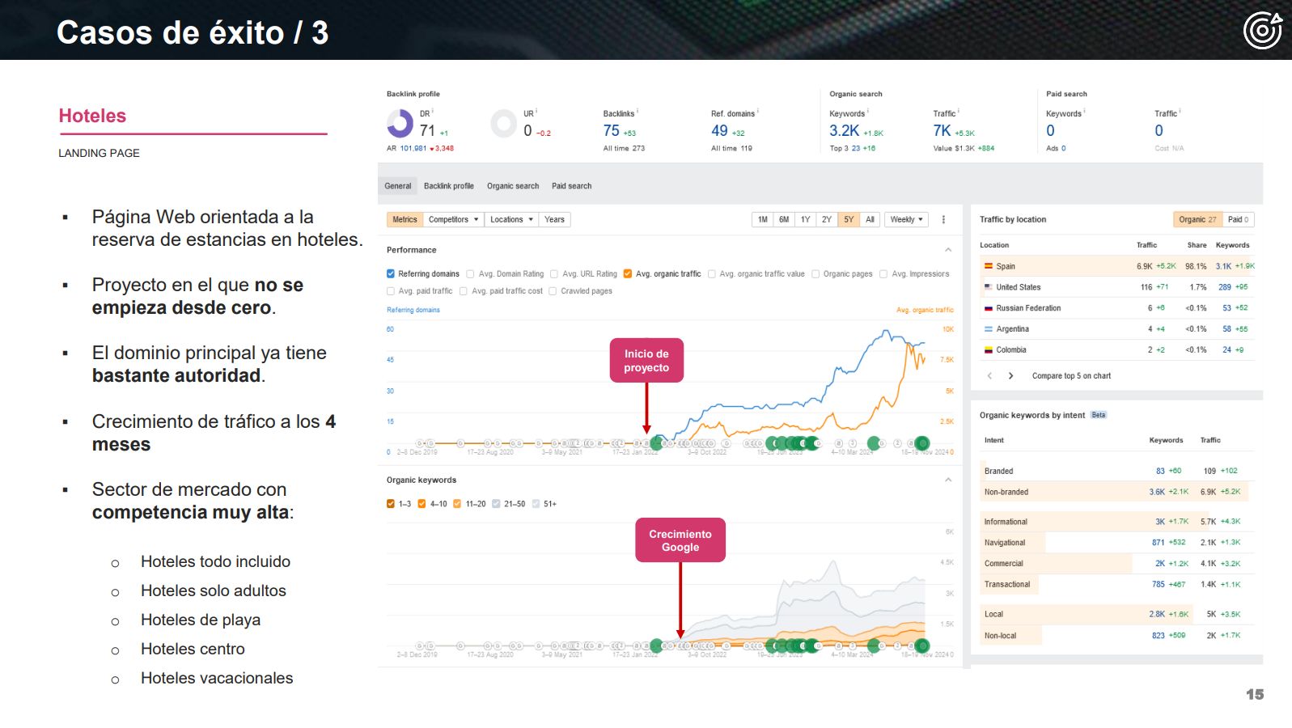
Task: Click the Colombia flag icon
Action: pos(988,350)
